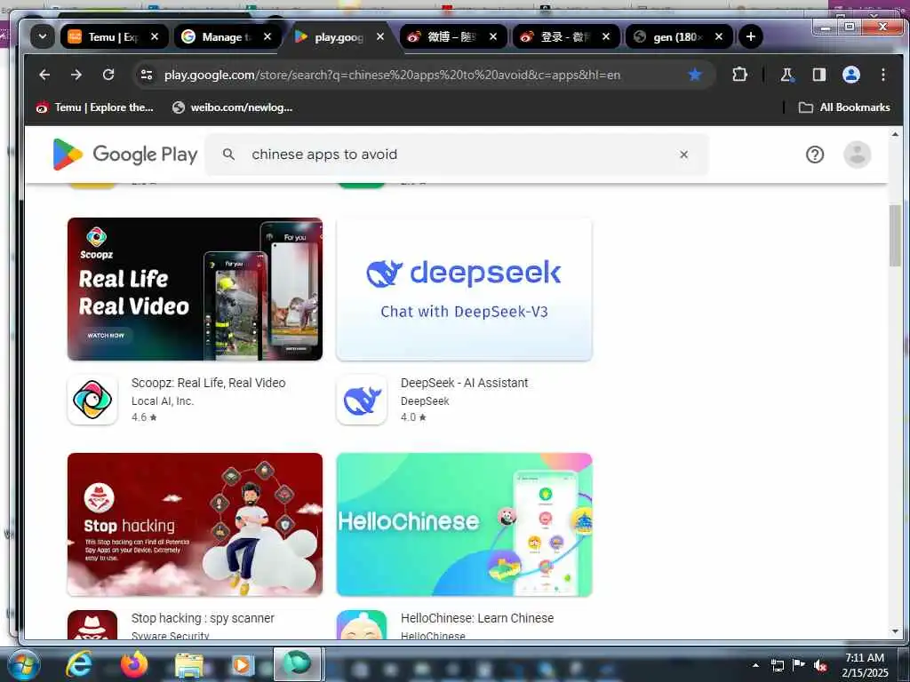This screenshot has width=910, height=682.
Task: Open Stop hacking : spy scanner title
Action: (x=203, y=618)
